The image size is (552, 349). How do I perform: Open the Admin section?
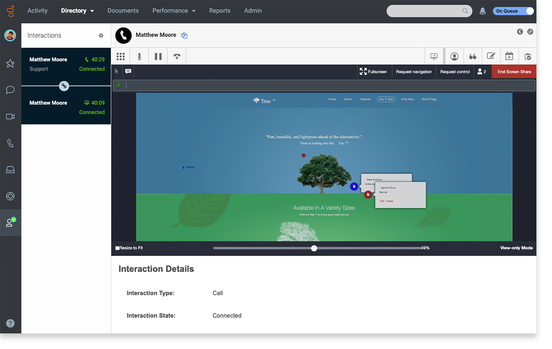point(253,11)
